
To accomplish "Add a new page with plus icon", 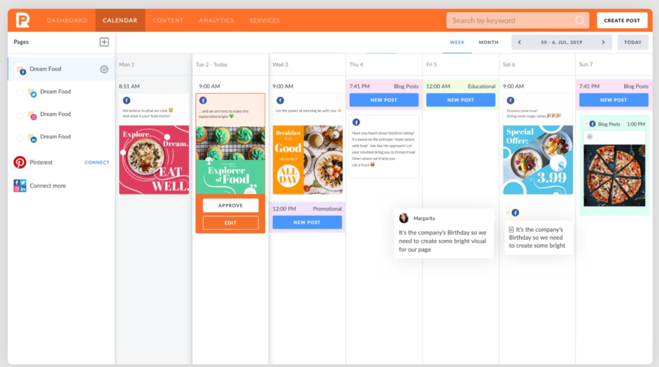I will [x=104, y=42].
